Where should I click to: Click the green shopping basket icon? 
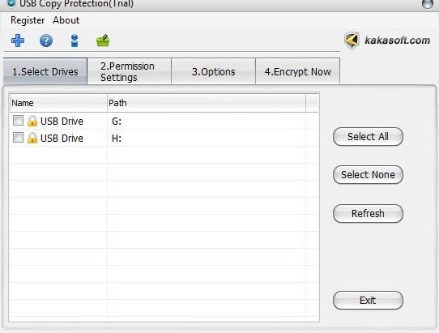[x=103, y=41]
